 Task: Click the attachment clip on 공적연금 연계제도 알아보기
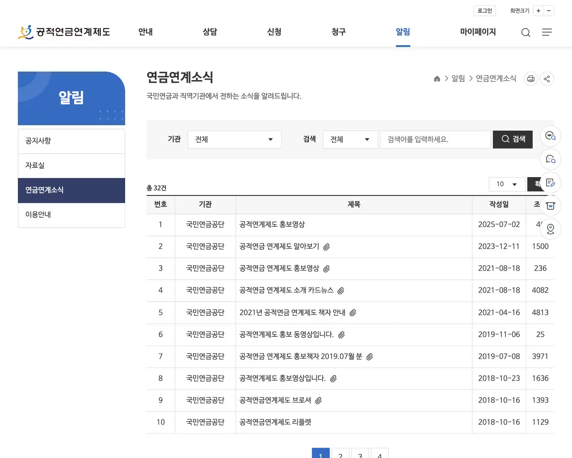point(327,246)
